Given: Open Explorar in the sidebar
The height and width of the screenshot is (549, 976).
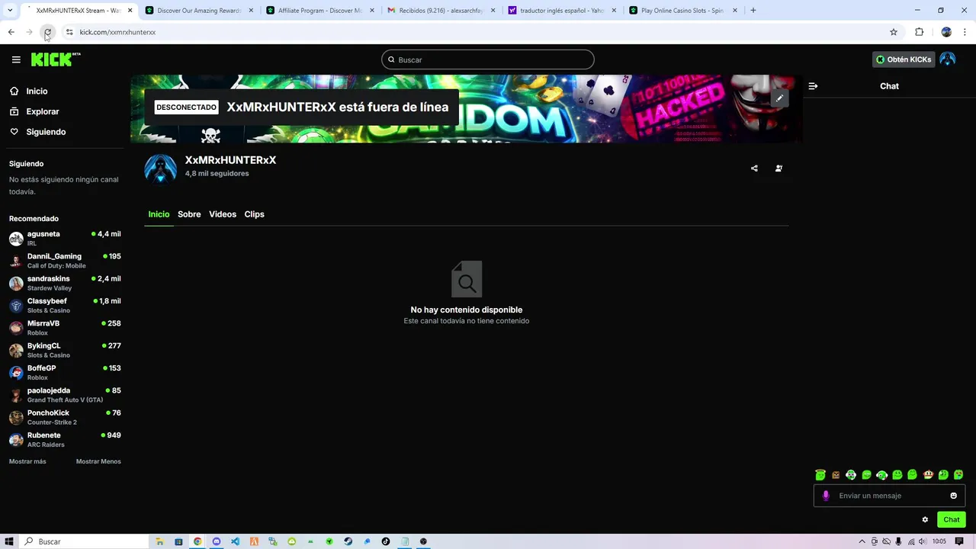Looking at the screenshot, I should click(42, 111).
